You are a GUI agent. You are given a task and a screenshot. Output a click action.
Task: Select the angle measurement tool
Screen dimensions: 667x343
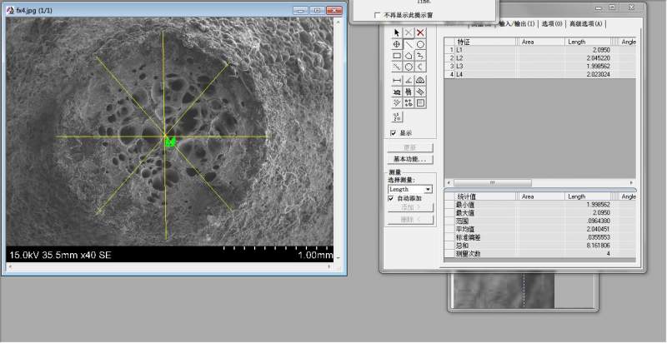coord(409,80)
